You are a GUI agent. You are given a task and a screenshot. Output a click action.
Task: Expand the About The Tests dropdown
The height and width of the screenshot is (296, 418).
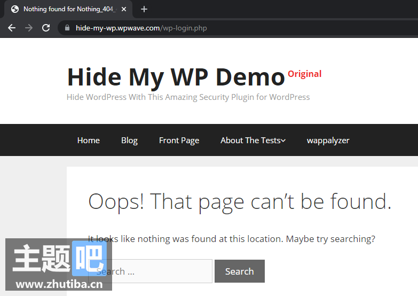253,141
